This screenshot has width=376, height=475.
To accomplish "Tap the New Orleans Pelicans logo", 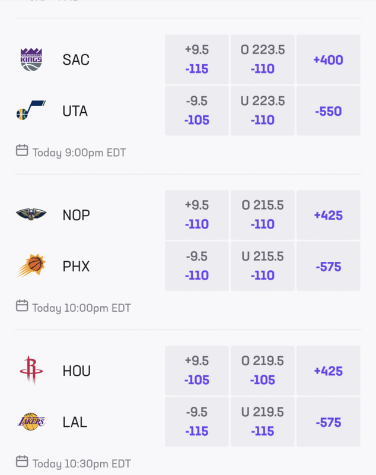I will pyautogui.click(x=31, y=214).
